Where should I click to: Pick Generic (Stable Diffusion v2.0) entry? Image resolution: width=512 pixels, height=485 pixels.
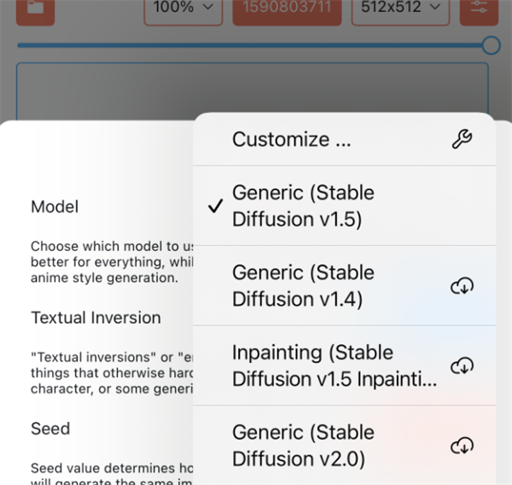[303, 446]
